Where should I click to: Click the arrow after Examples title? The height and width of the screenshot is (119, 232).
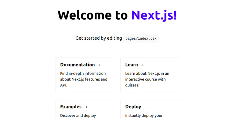[85, 107]
